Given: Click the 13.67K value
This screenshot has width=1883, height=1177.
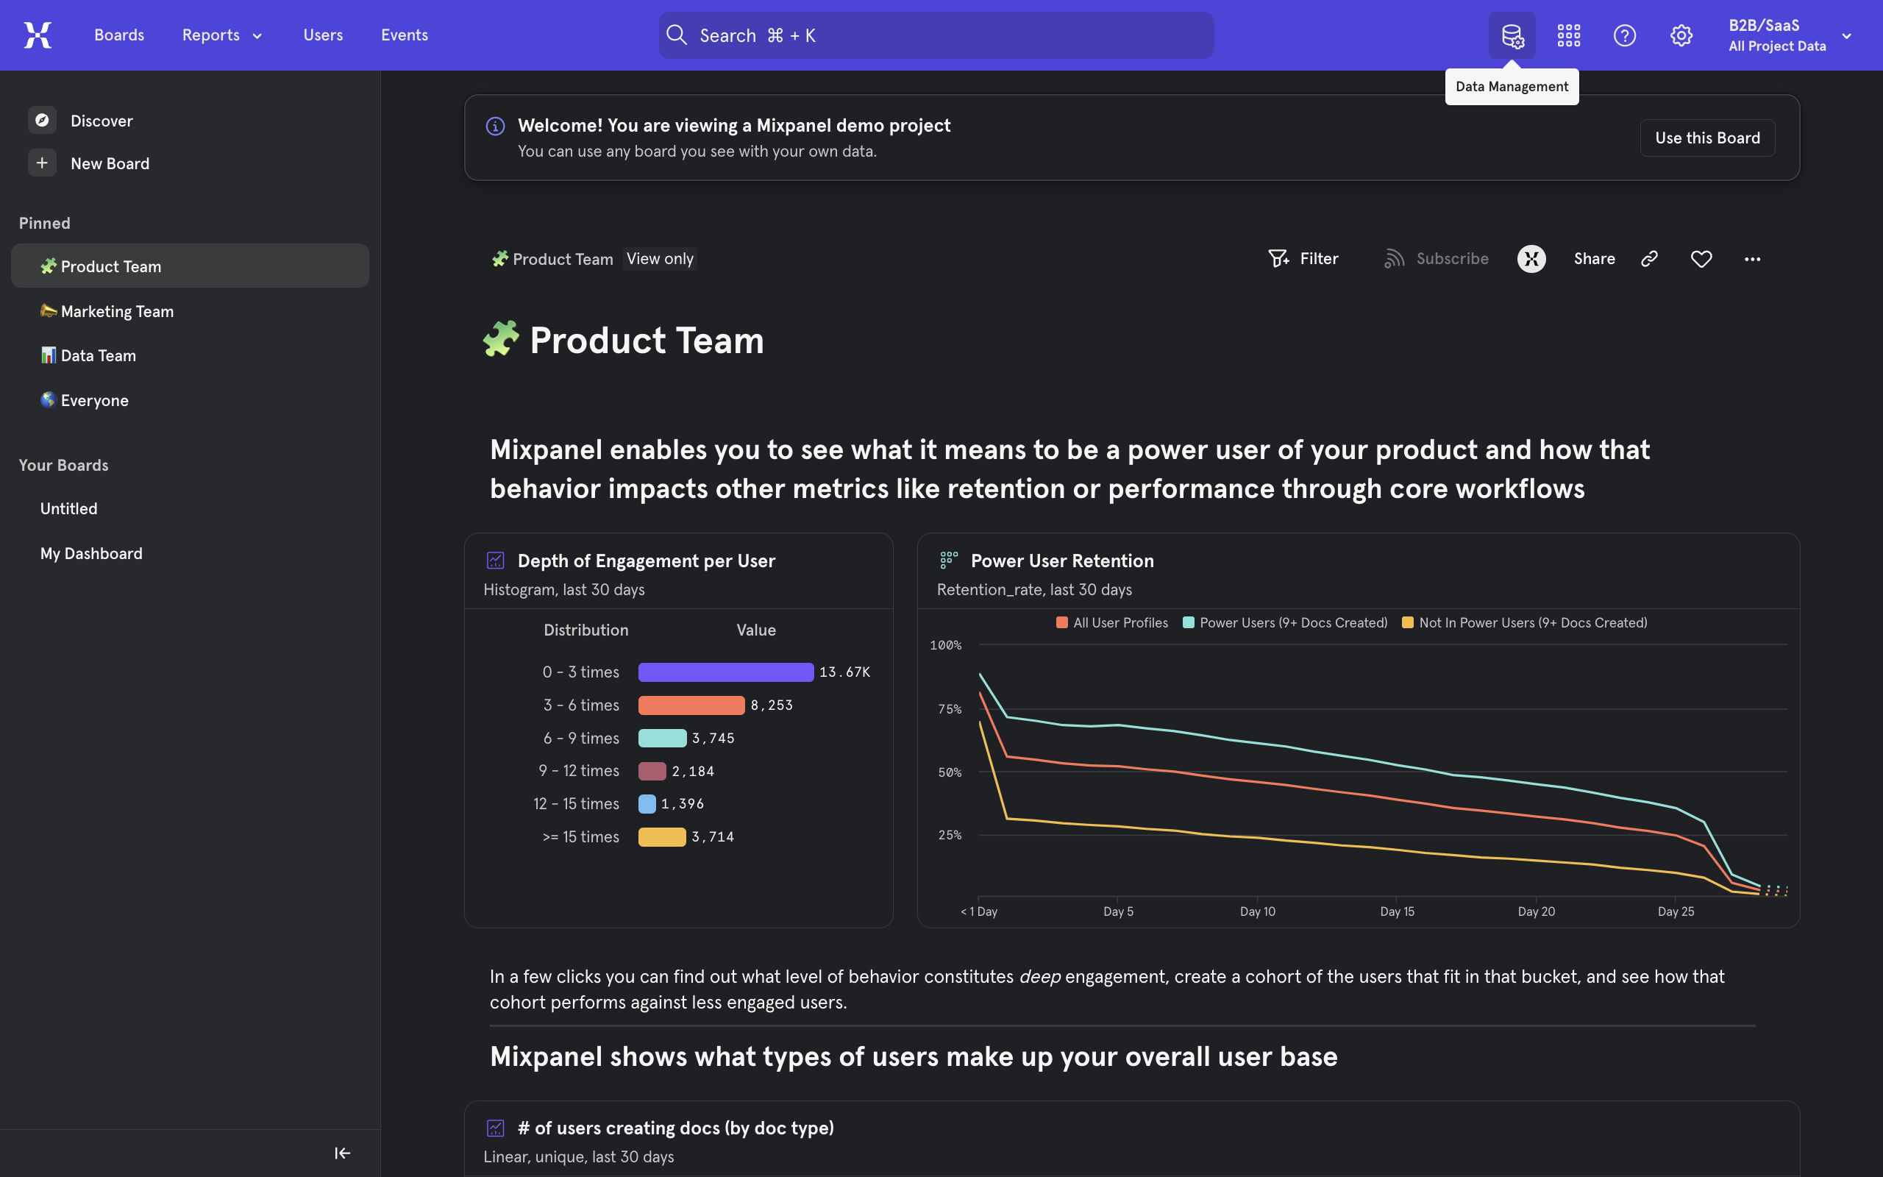Looking at the screenshot, I should pyautogui.click(x=844, y=672).
